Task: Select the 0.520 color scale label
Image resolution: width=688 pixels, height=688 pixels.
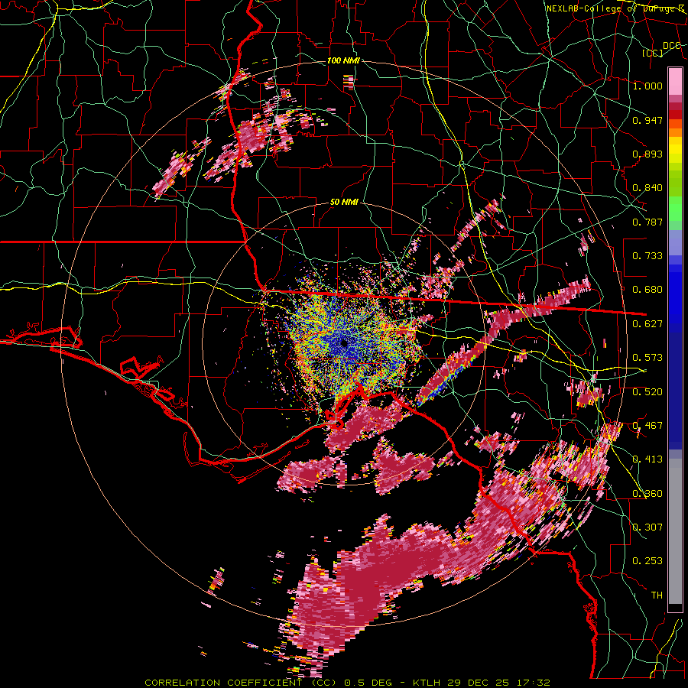Action: 647,392
